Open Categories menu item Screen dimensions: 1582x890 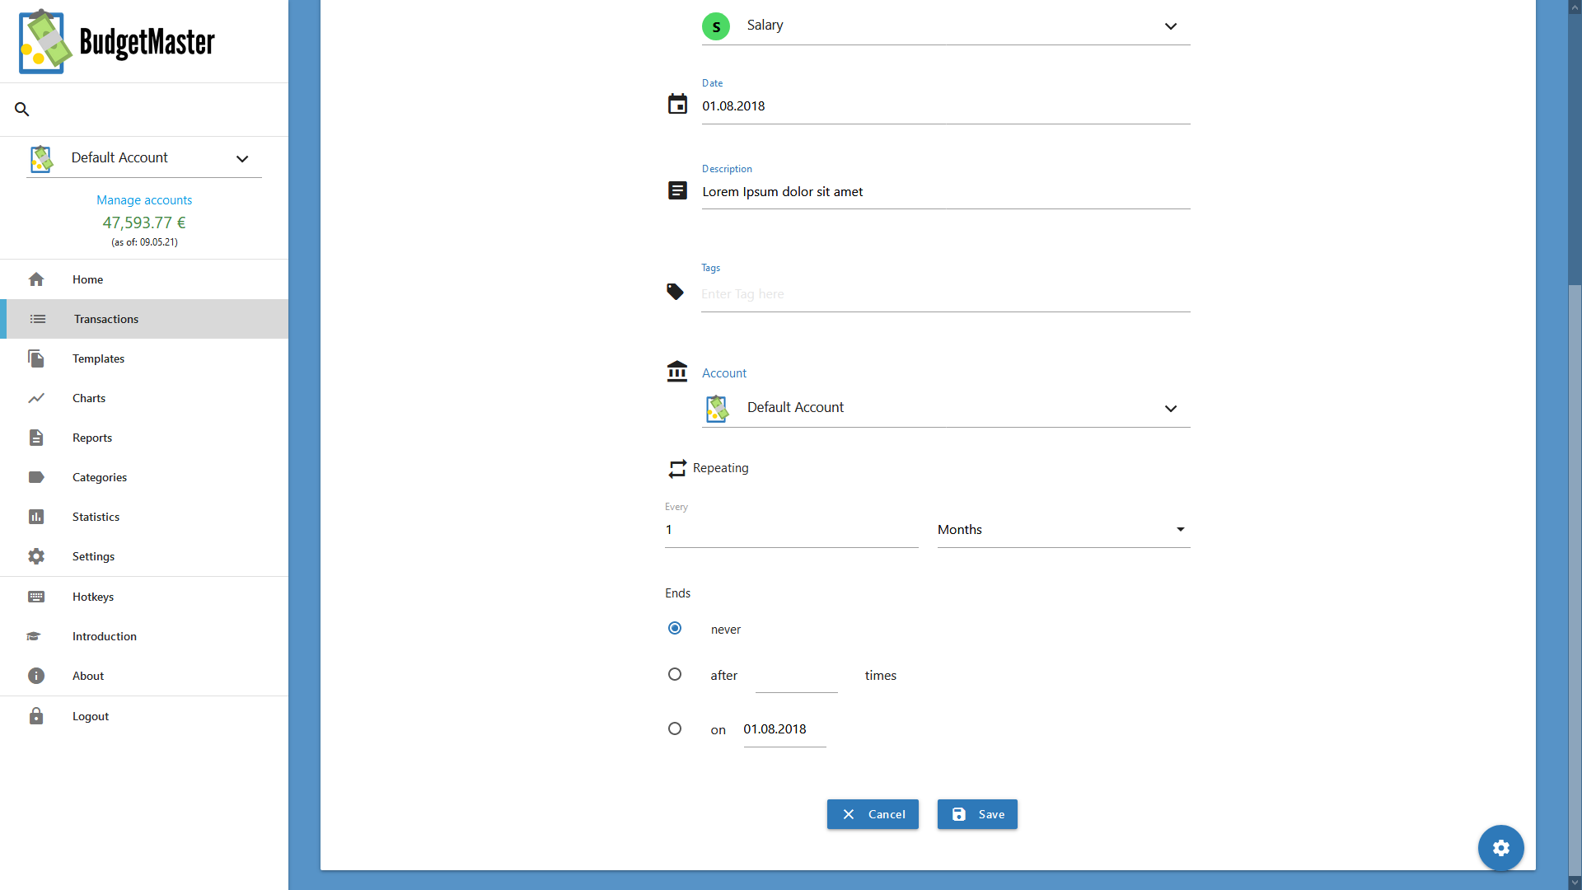144,477
